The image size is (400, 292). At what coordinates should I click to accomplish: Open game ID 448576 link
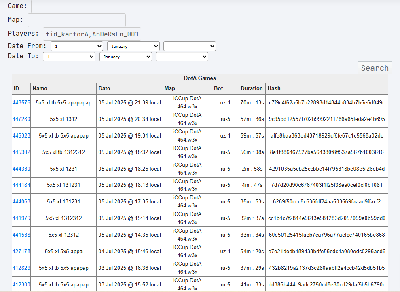tap(21, 102)
